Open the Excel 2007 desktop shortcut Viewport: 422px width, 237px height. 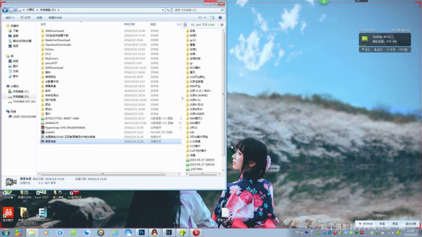tap(41, 193)
